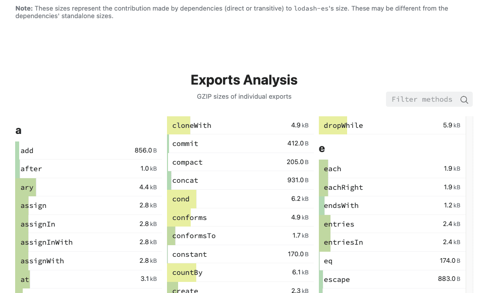This screenshot has width=502, height=293.
Task: Click the Exports Analysis heading
Action: [244, 80]
